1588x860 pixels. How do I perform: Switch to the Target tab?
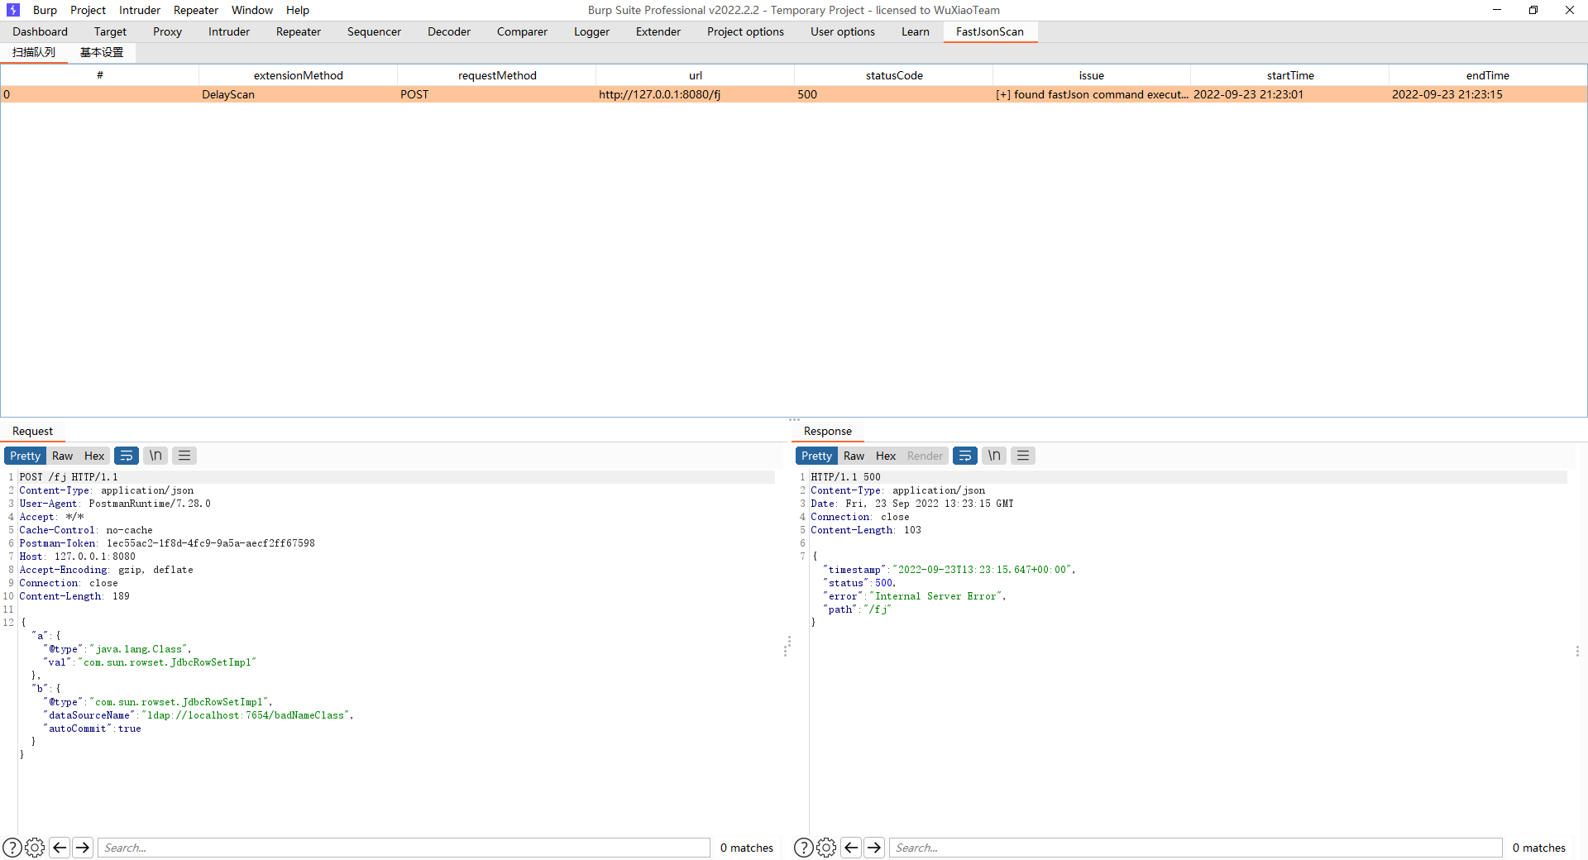pos(110,31)
